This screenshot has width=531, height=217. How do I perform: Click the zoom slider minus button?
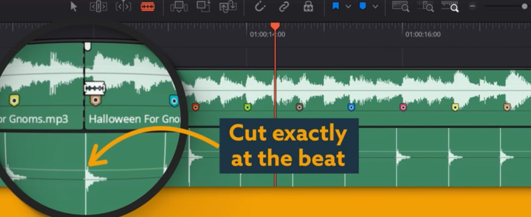[472, 6]
